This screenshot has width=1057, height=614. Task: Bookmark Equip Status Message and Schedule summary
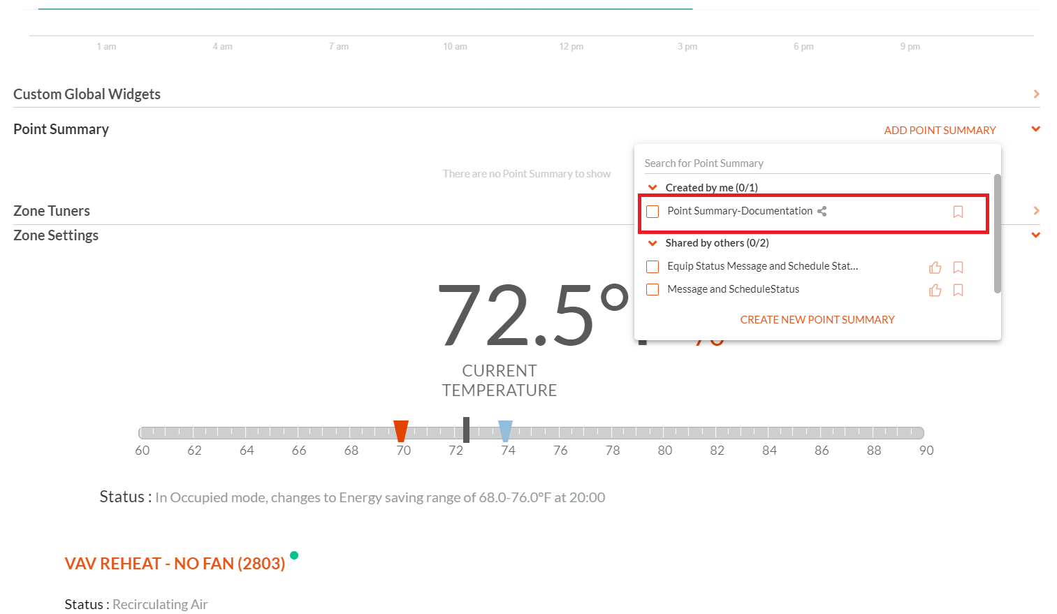tap(958, 268)
